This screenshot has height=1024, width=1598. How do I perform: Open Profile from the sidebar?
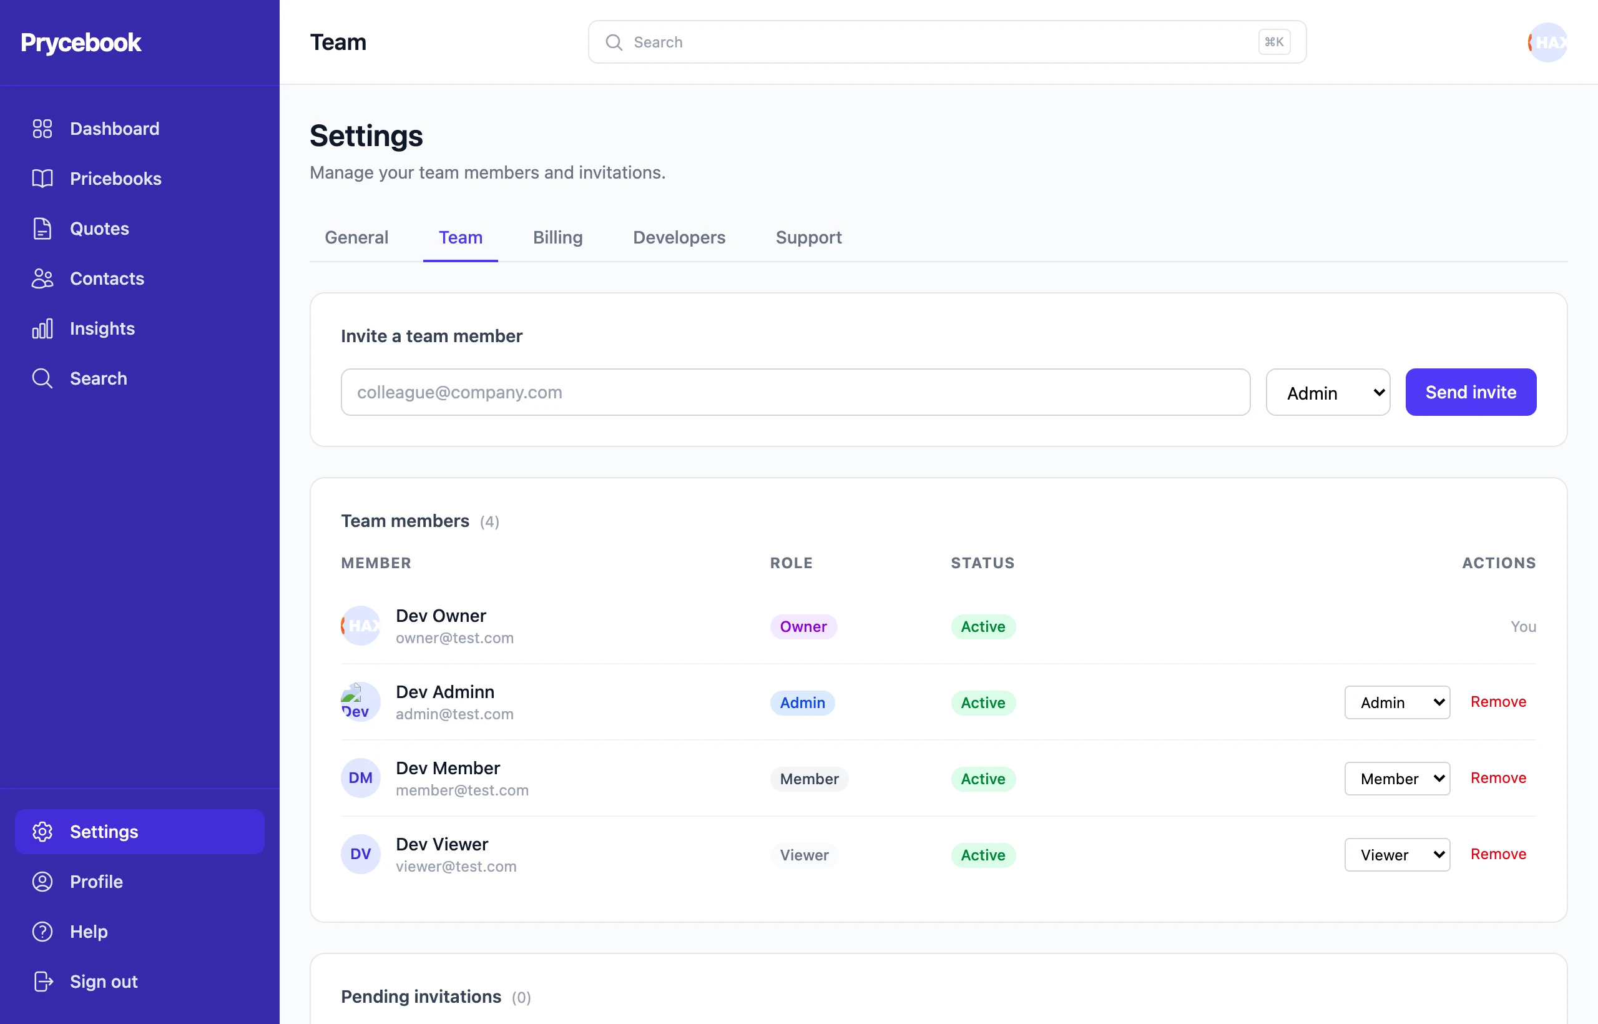[140, 881]
